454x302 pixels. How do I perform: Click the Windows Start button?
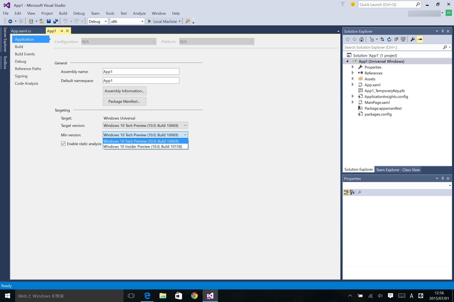click(x=7, y=296)
